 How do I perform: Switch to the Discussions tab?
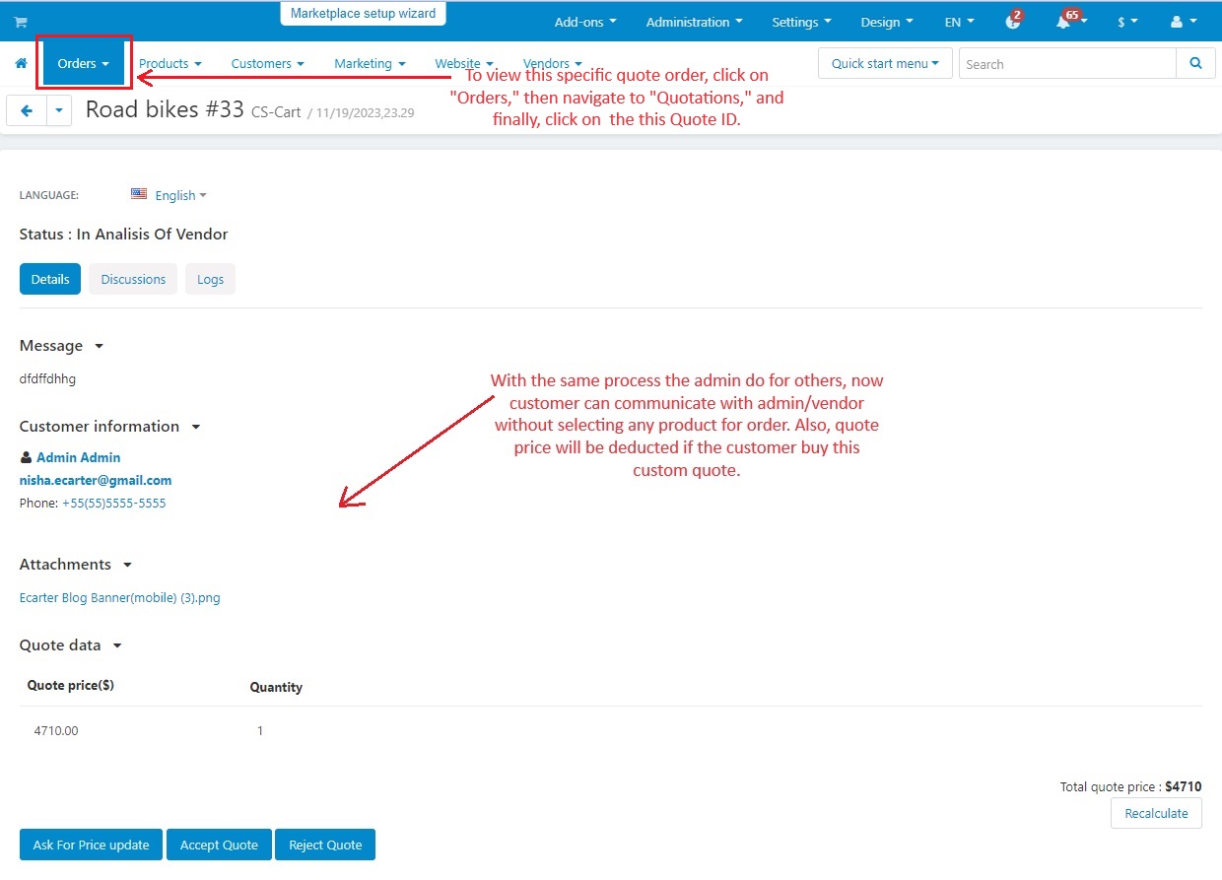pyautogui.click(x=132, y=279)
